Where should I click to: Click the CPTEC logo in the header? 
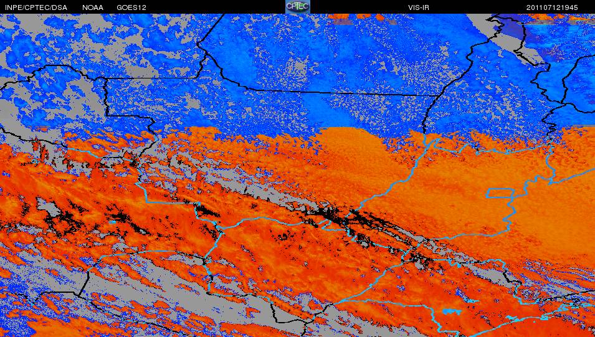298,6
